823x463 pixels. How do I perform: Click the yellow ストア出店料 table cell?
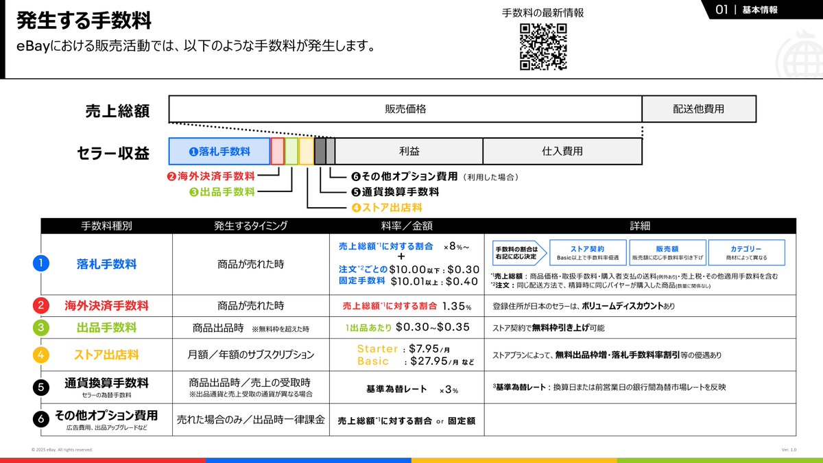tap(106, 355)
